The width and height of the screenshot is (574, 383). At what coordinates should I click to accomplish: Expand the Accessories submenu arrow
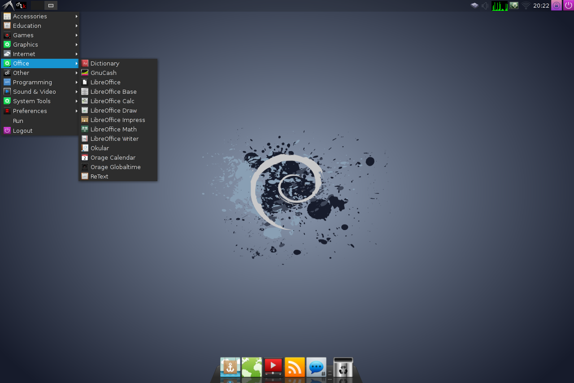click(77, 16)
